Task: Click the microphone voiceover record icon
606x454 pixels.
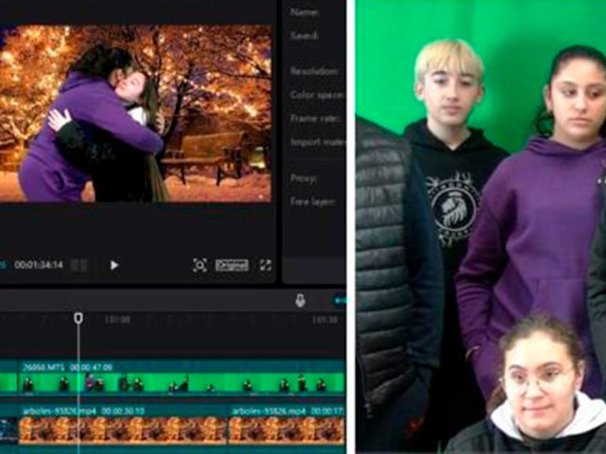Action: point(300,300)
